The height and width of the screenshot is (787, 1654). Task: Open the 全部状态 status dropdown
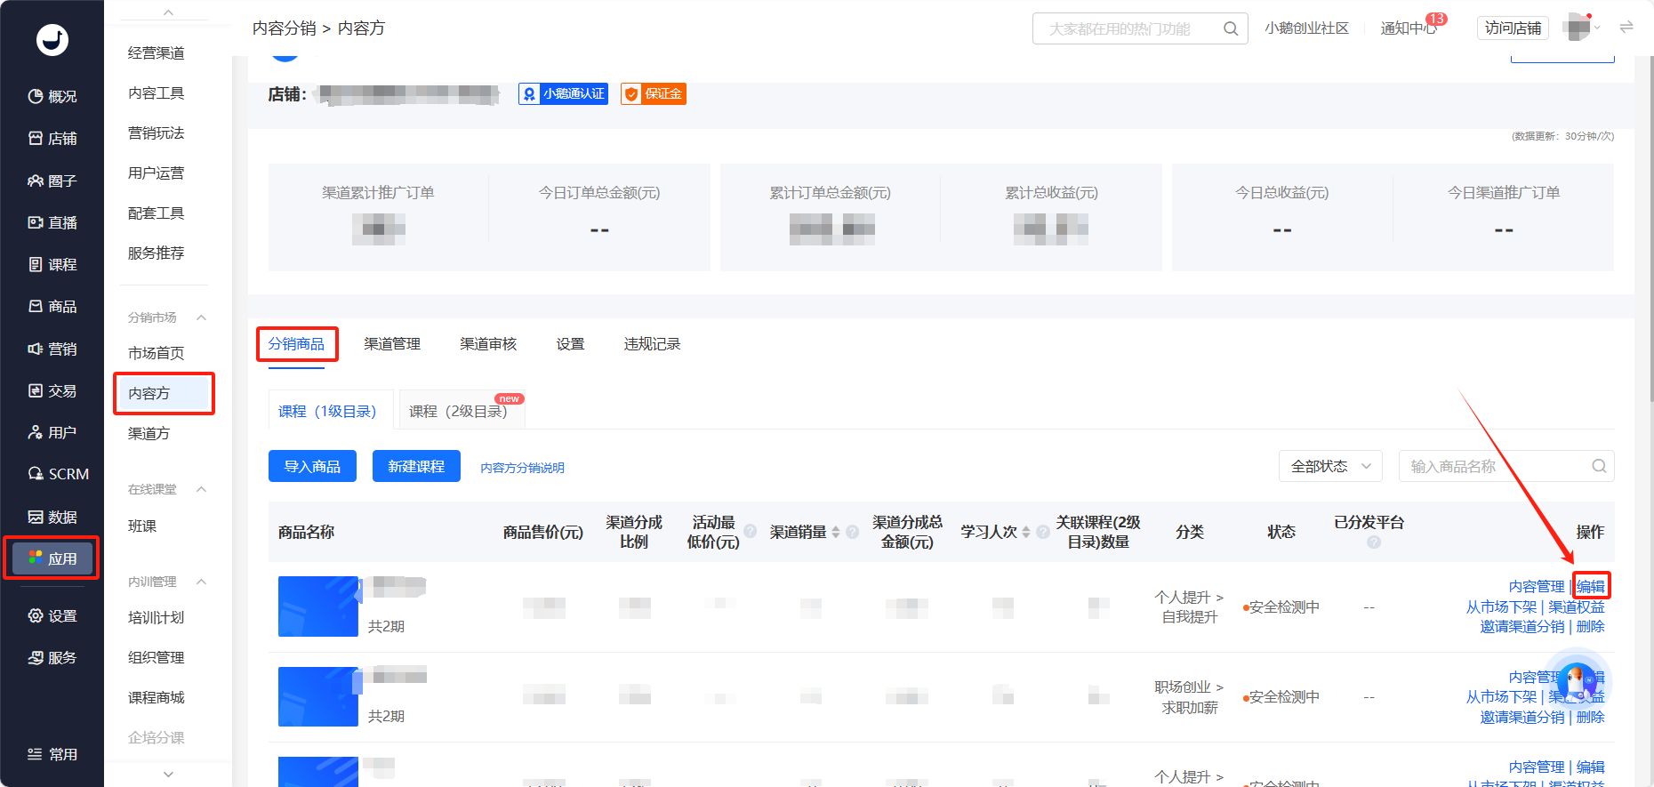[1330, 466]
